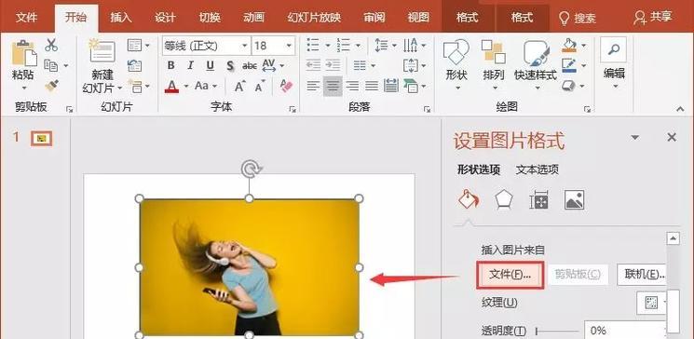The width and height of the screenshot is (694, 339).
Task: Toggle align right paragraph button
Action: [x=352, y=86]
